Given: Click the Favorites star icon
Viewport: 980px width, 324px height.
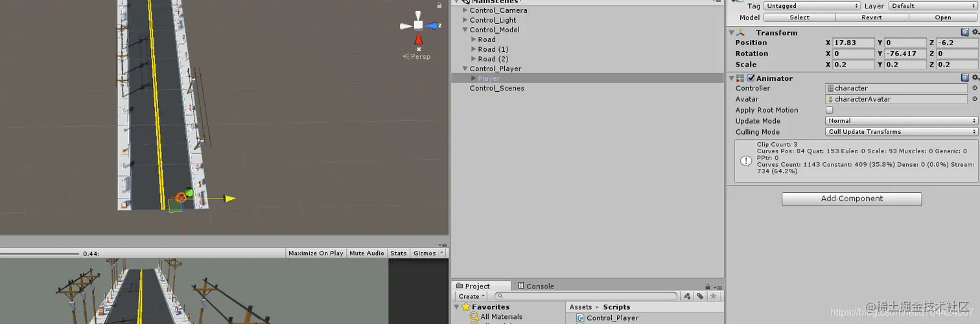Looking at the screenshot, I should pos(465,307).
